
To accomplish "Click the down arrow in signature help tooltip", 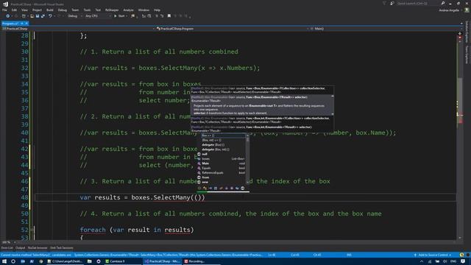I will 332,114.
